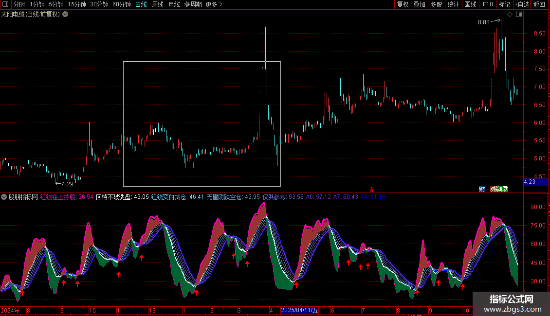
Task: Expand 更多 period options
Action: coord(214,4)
